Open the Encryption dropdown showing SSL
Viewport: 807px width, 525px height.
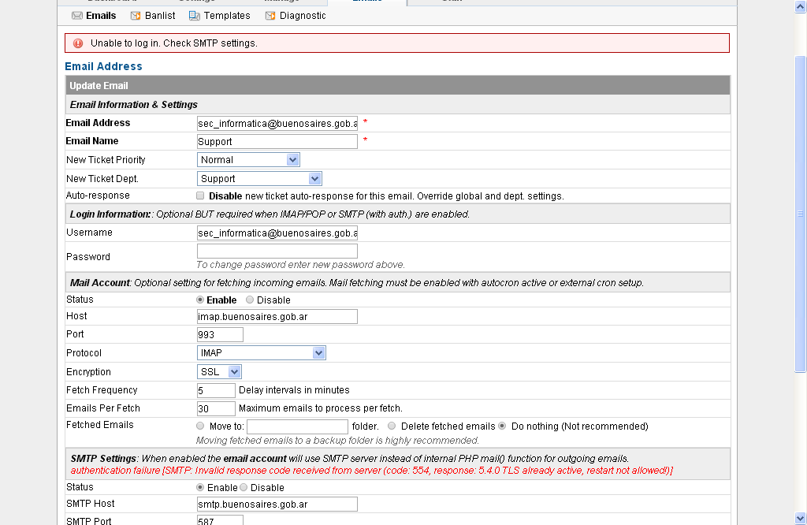coord(219,371)
